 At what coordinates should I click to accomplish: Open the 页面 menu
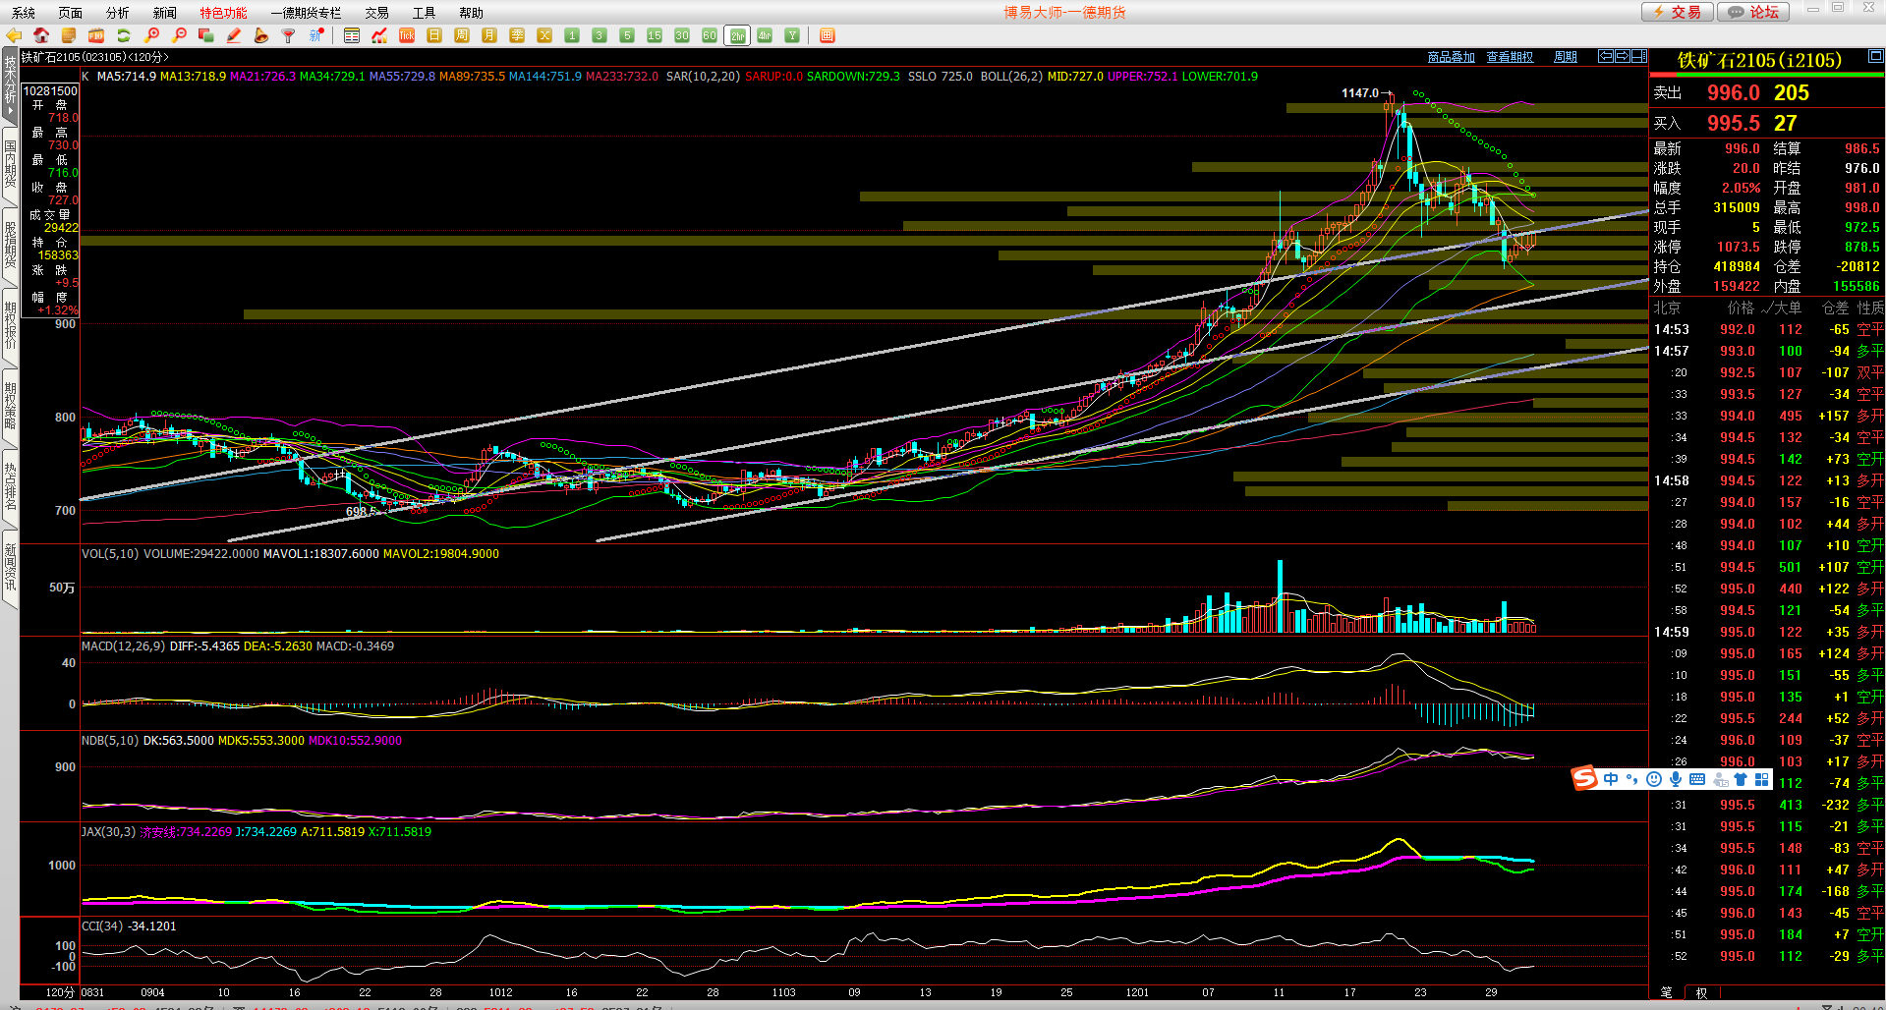coord(71,13)
